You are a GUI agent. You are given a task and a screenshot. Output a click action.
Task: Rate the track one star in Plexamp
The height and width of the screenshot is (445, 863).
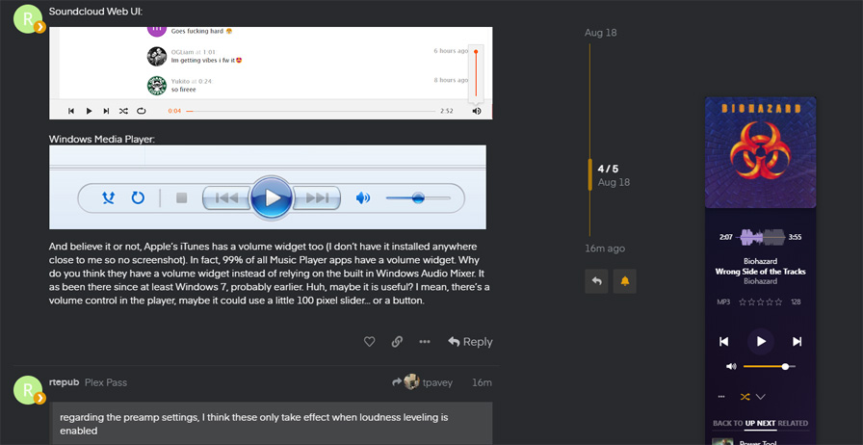743,301
